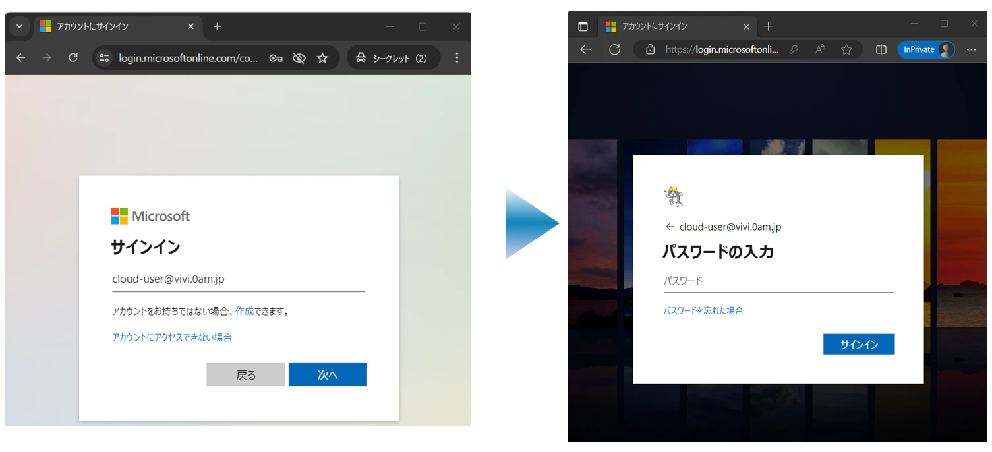
Task: Click Chrome address bar URL login.microsoftonline.com
Action: [x=189, y=58]
